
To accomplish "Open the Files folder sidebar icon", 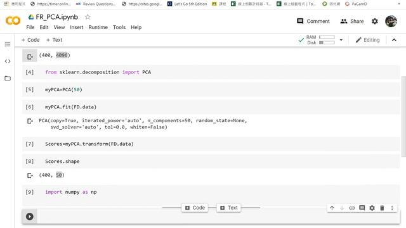I will pos(8,78).
